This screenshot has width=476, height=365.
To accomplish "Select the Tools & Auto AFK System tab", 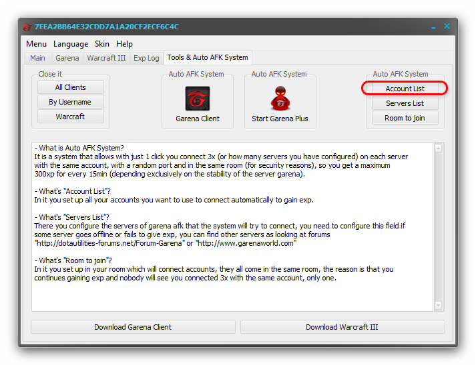I will pos(208,57).
